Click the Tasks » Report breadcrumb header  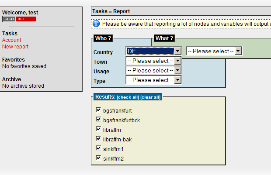[111, 11]
